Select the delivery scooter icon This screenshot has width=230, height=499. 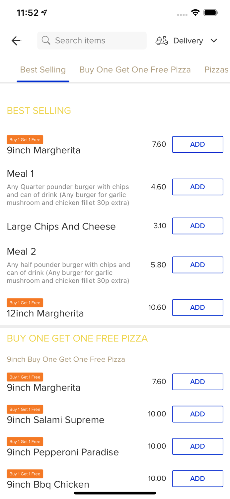pos(162,41)
